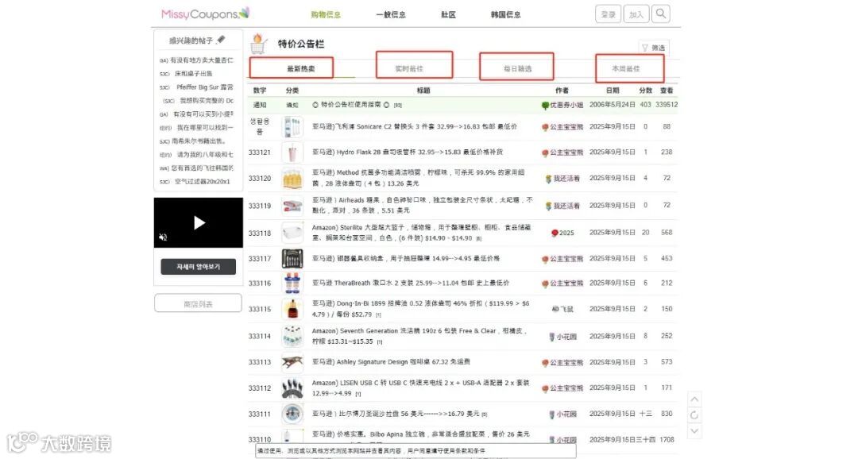Click the refresh circular arrow icon

(x=694, y=415)
